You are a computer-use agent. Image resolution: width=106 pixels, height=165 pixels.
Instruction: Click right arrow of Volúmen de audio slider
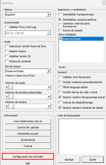(x=49, y=87)
